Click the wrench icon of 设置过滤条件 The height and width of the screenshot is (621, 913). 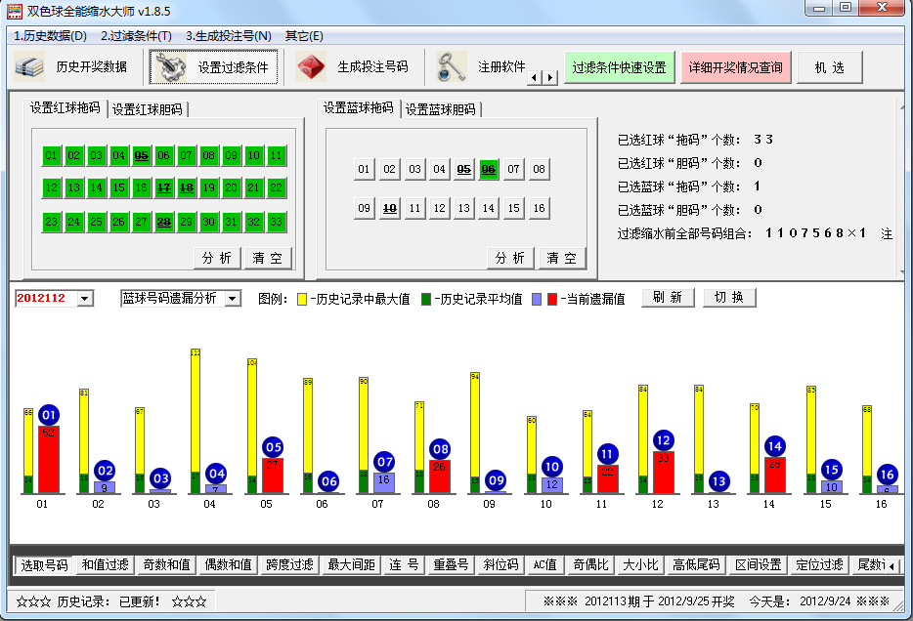pos(170,67)
